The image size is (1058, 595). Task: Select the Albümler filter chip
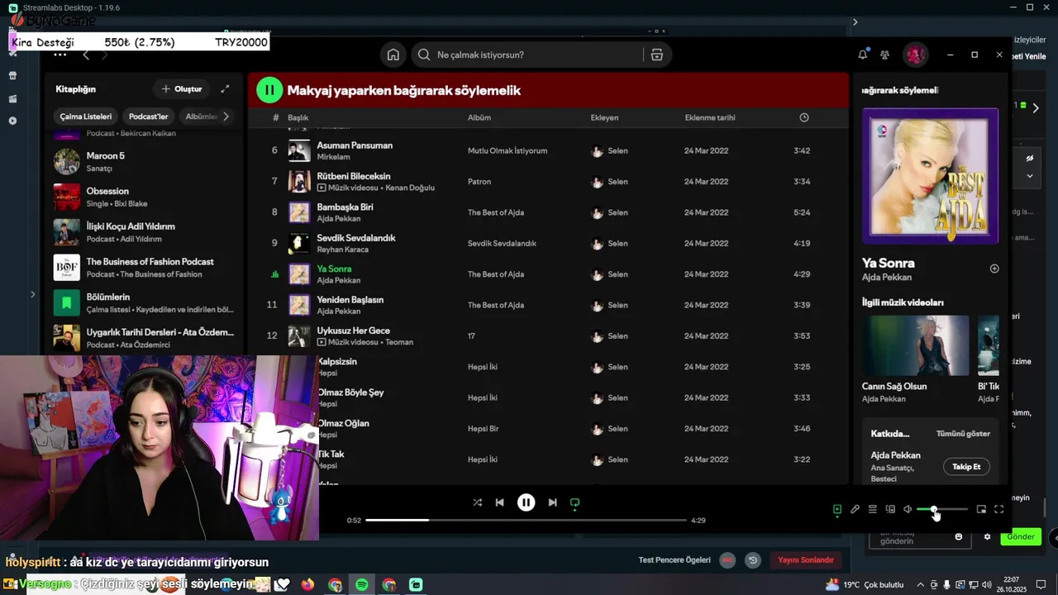pos(200,117)
